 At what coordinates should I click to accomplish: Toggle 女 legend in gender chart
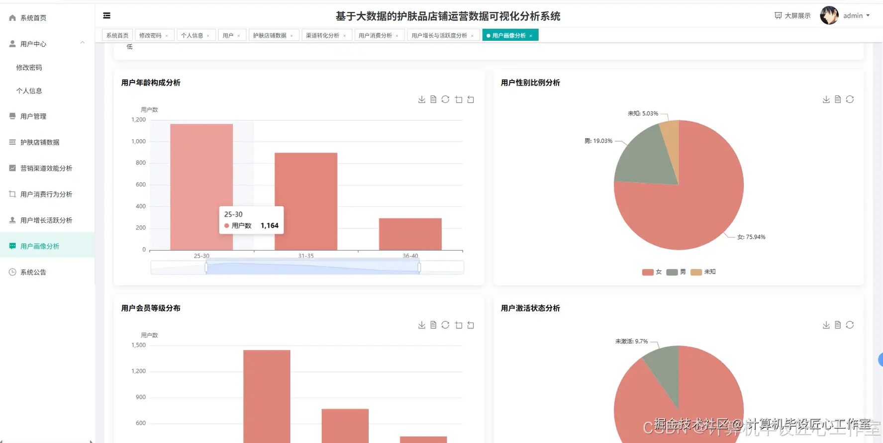652,272
